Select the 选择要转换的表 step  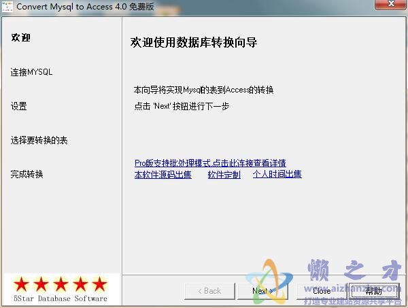[x=39, y=141]
